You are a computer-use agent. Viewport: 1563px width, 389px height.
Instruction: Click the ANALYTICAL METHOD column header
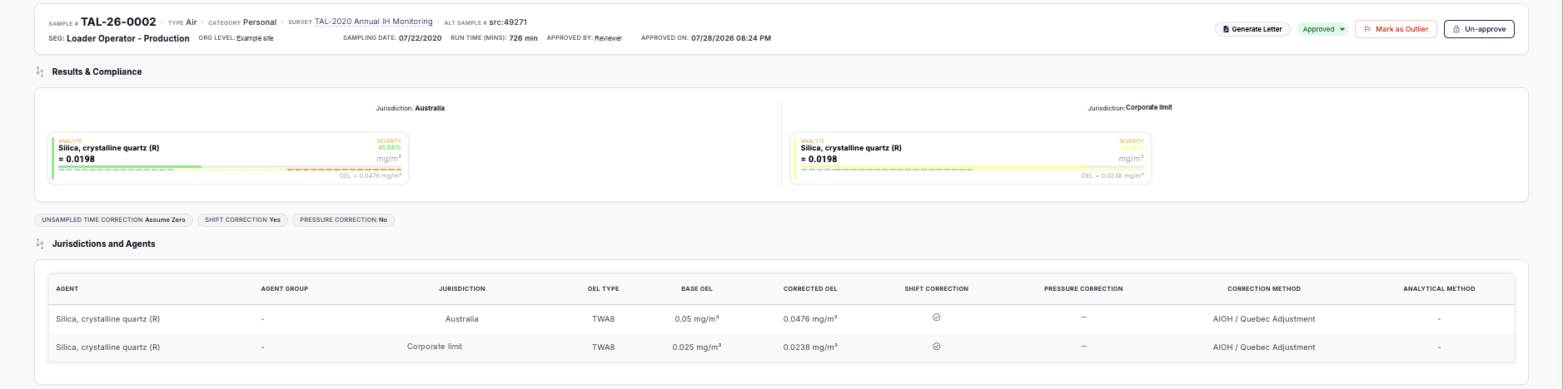pos(1439,288)
